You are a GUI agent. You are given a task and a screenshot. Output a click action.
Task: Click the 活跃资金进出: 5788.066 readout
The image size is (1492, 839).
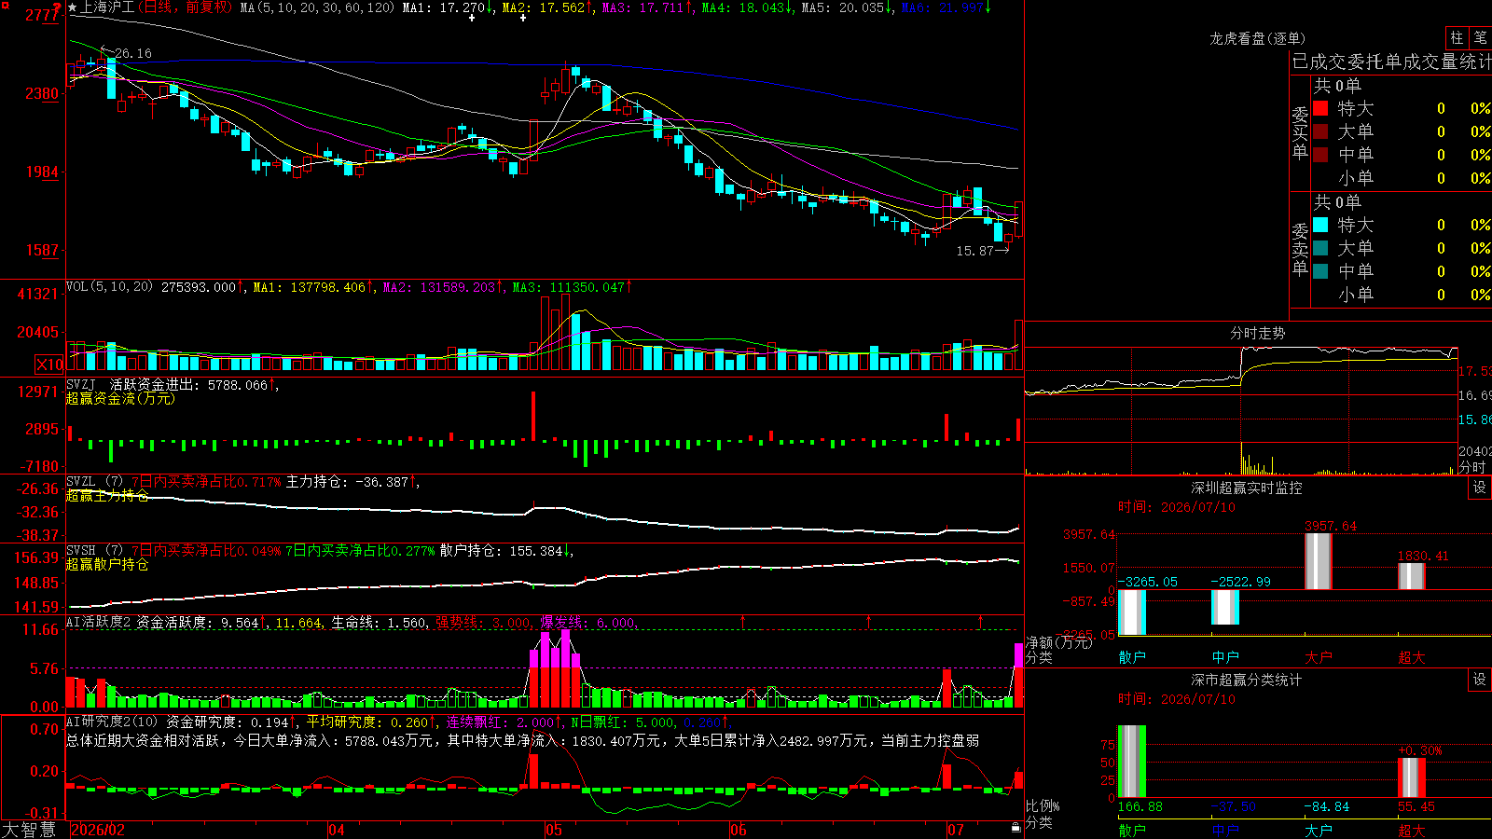(x=193, y=384)
